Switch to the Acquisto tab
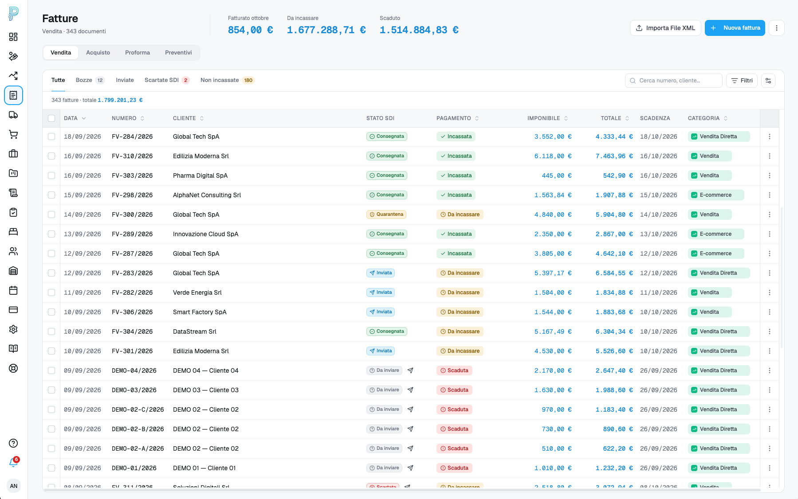Image resolution: width=798 pixels, height=499 pixels. pos(98,53)
